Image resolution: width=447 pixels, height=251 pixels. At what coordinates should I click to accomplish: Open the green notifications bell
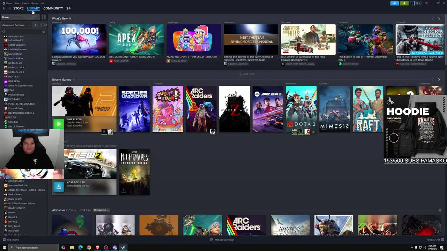pyautogui.click(x=404, y=3)
